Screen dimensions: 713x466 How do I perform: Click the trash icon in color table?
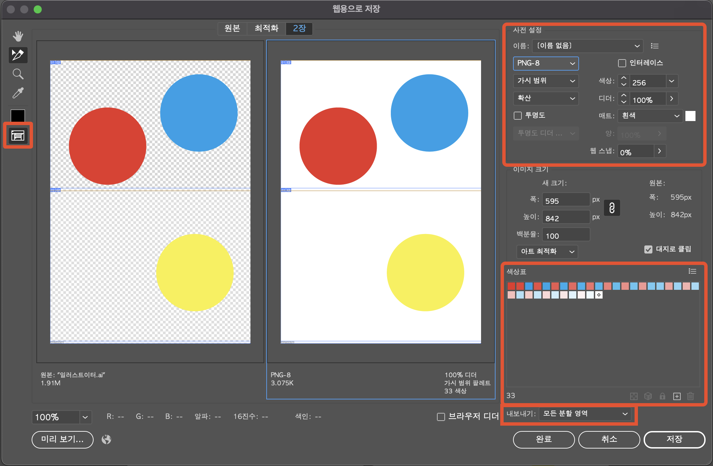tap(690, 396)
